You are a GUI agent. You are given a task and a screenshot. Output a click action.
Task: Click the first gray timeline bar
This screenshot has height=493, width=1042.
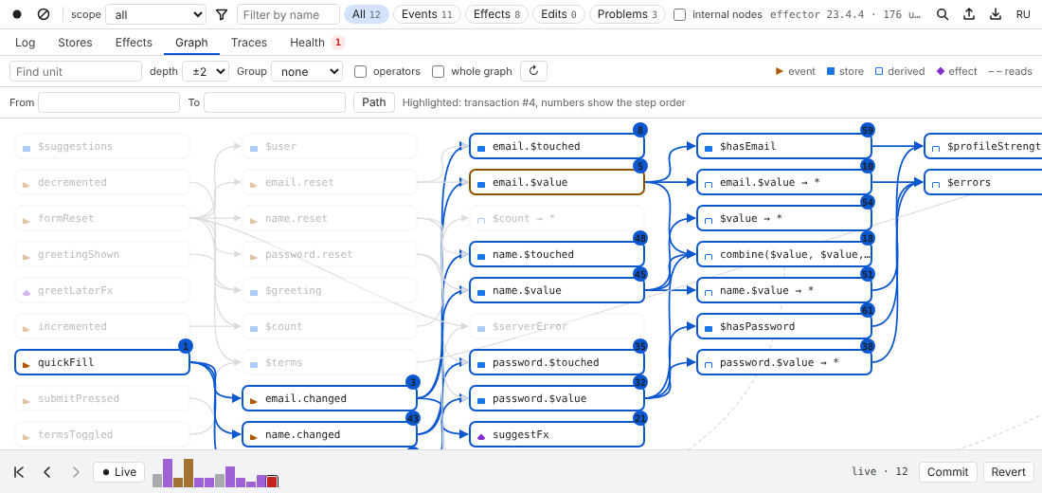pos(157,481)
